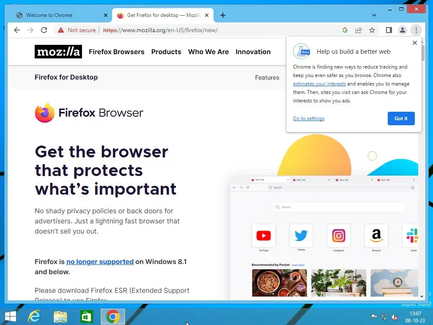This screenshot has height=325, width=433.
Task: Click the Beta flask icon in the popup
Action: pos(301,51)
